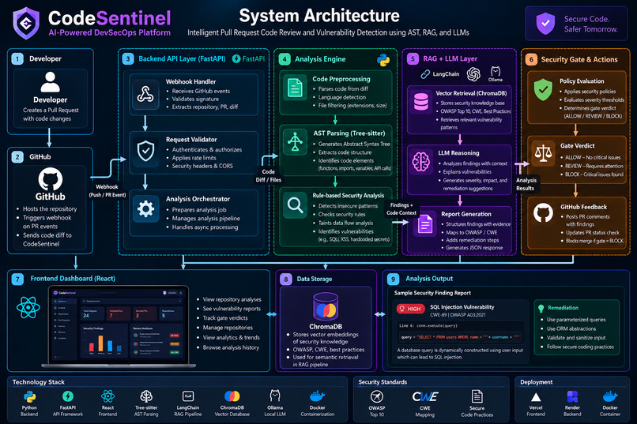Viewport: 637px width, 424px height.
Task: Click the Policy Evaluation green shield icon
Action: pyautogui.click(x=543, y=90)
